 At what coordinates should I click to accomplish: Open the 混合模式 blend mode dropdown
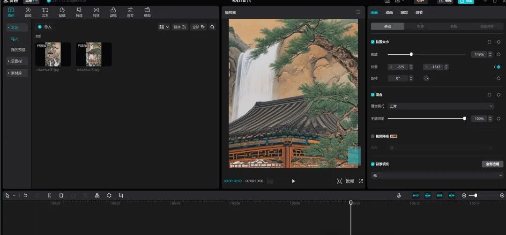pos(440,106)
